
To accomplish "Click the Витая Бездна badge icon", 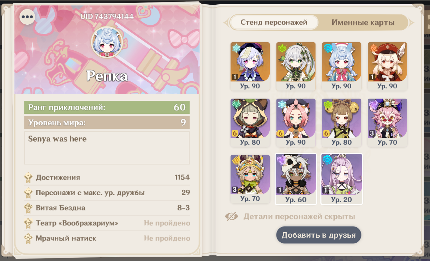I will (x=29, y=208).
